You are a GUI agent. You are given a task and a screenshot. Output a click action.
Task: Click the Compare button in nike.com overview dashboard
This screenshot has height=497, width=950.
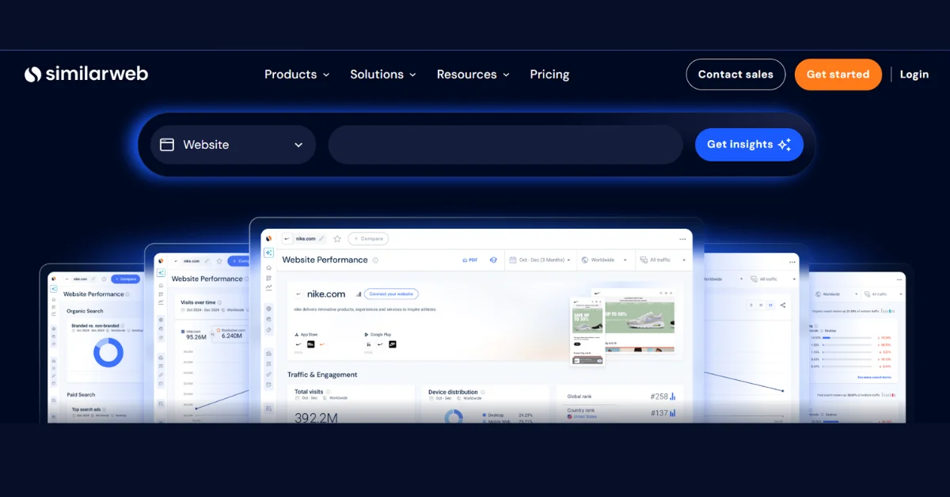pyautogui.click(x=368, y=238)
